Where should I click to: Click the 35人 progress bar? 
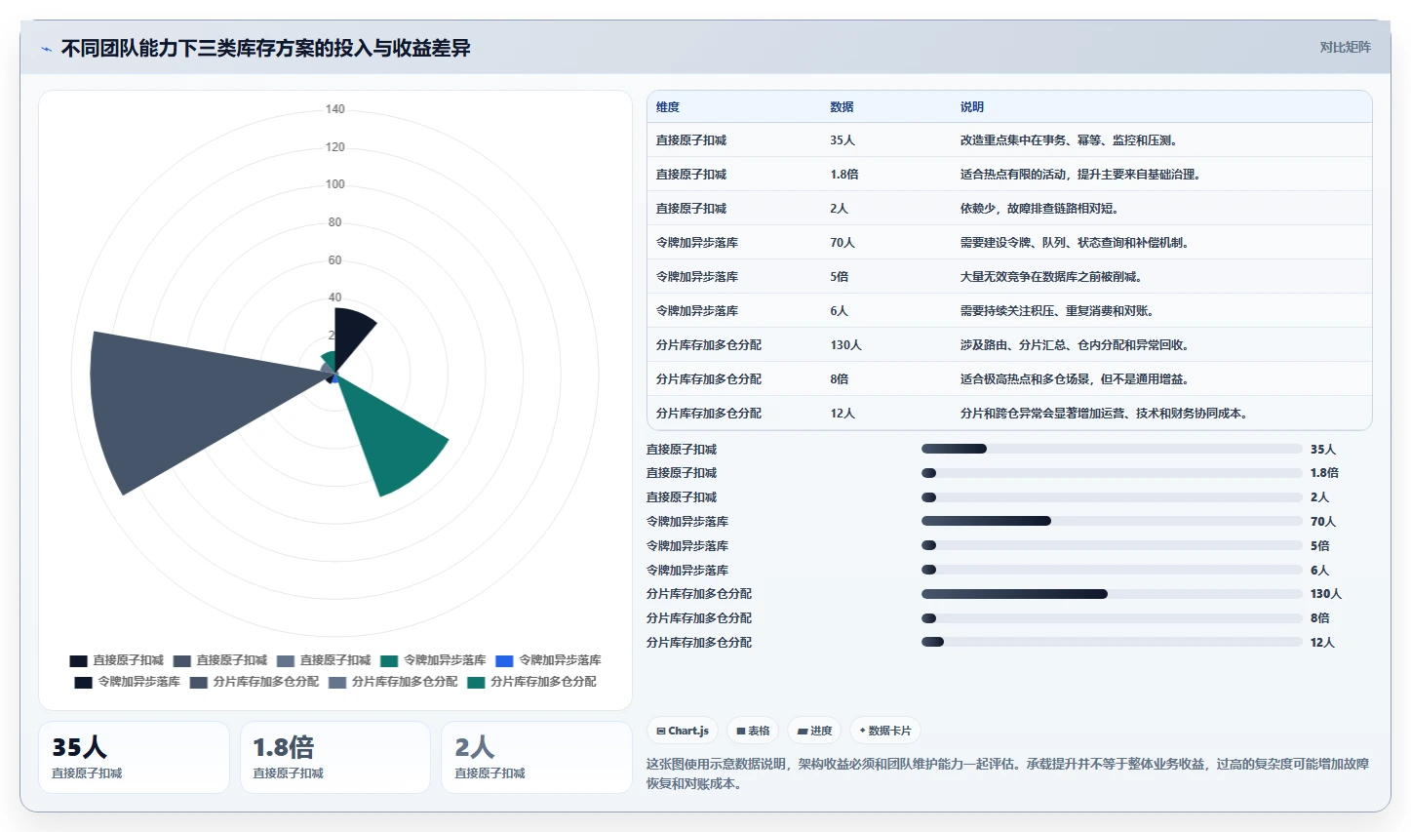pos(1112,449)
